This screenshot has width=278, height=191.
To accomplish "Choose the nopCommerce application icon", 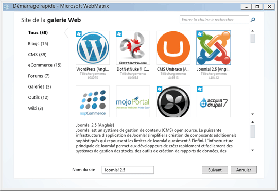I will 93,101.
